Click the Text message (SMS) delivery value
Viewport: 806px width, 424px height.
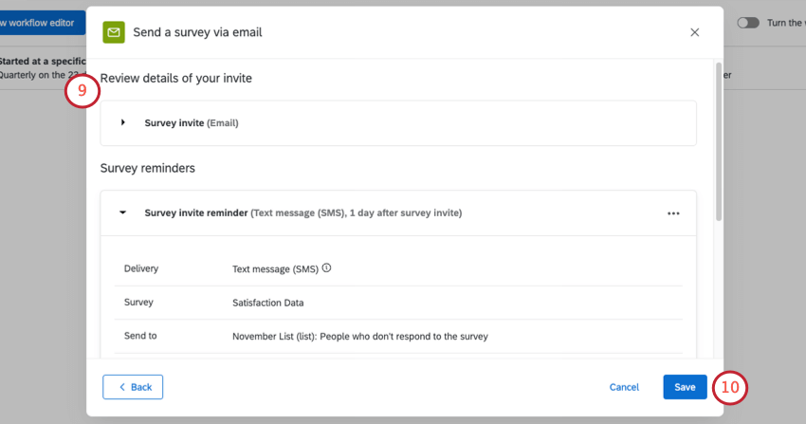[x=275, y=268]
